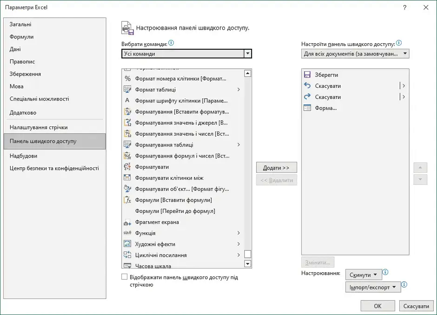The height and width of the screenshot is (315, 437).
Task: Click info icon next to Вибрати команди
Action: tap(171, 43)
